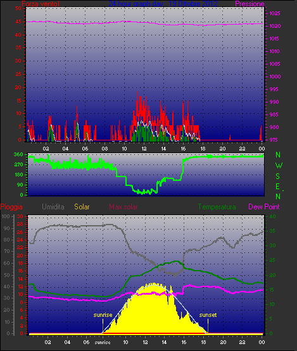Click the yellow "sunset" marker label
297x351 pixels.
click(x=208, y=315)
